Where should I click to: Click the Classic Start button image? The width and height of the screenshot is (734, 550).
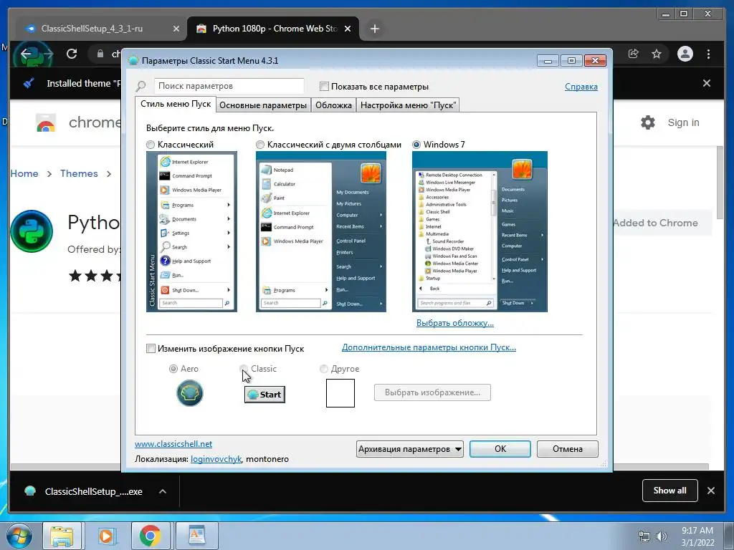(264, 395)
